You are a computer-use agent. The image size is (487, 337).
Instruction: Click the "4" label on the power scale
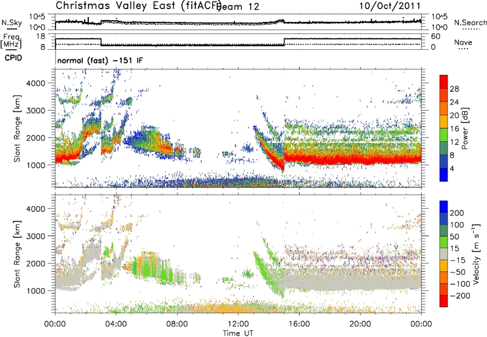coord(452,168)
